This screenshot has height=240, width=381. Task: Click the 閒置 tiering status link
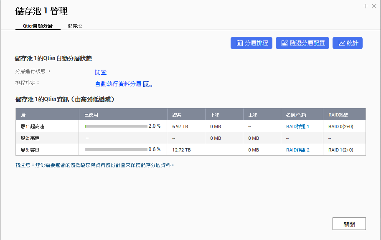pos(101,72)
